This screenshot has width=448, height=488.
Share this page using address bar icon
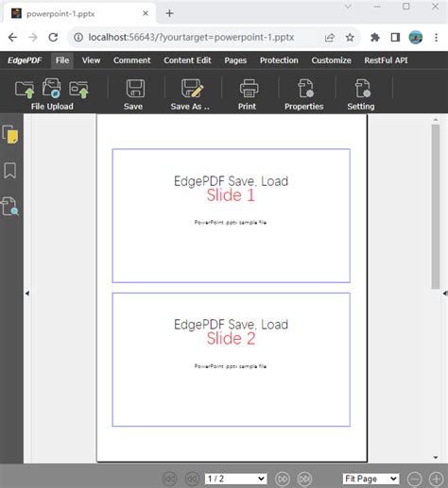tap(330, 38)
